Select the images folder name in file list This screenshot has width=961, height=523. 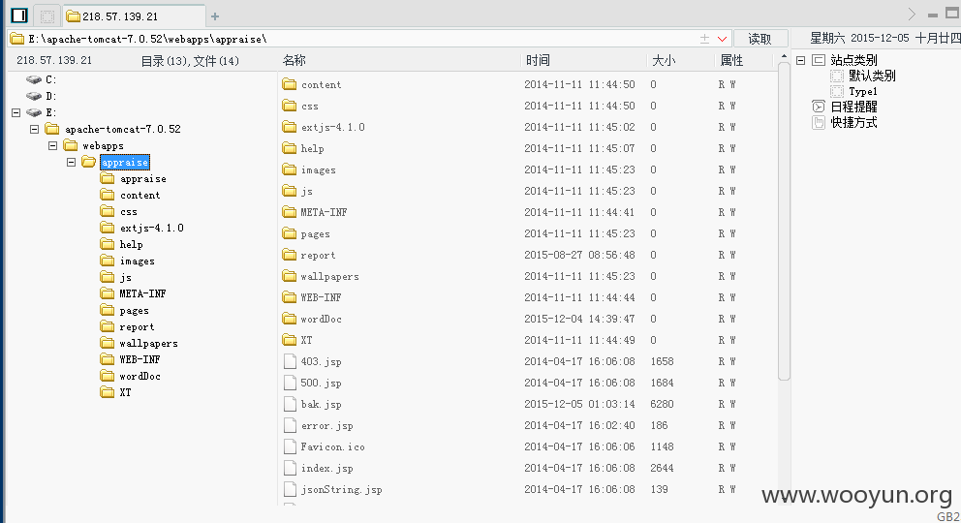coord(318,169)
